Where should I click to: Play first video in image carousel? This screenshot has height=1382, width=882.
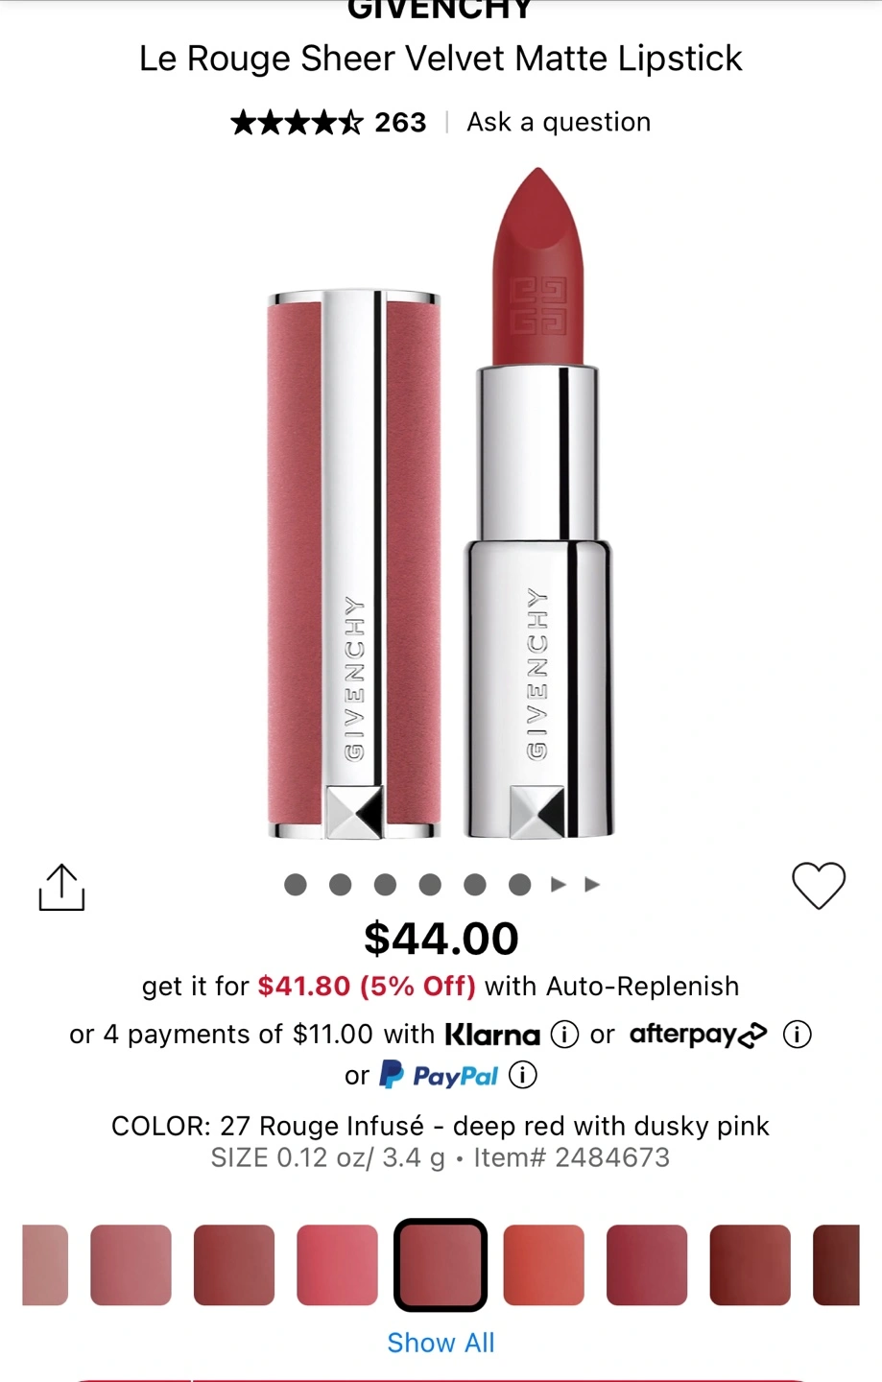tap(559, 885)
